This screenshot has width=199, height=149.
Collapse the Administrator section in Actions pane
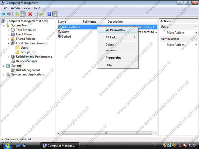[x=196, y=39]
